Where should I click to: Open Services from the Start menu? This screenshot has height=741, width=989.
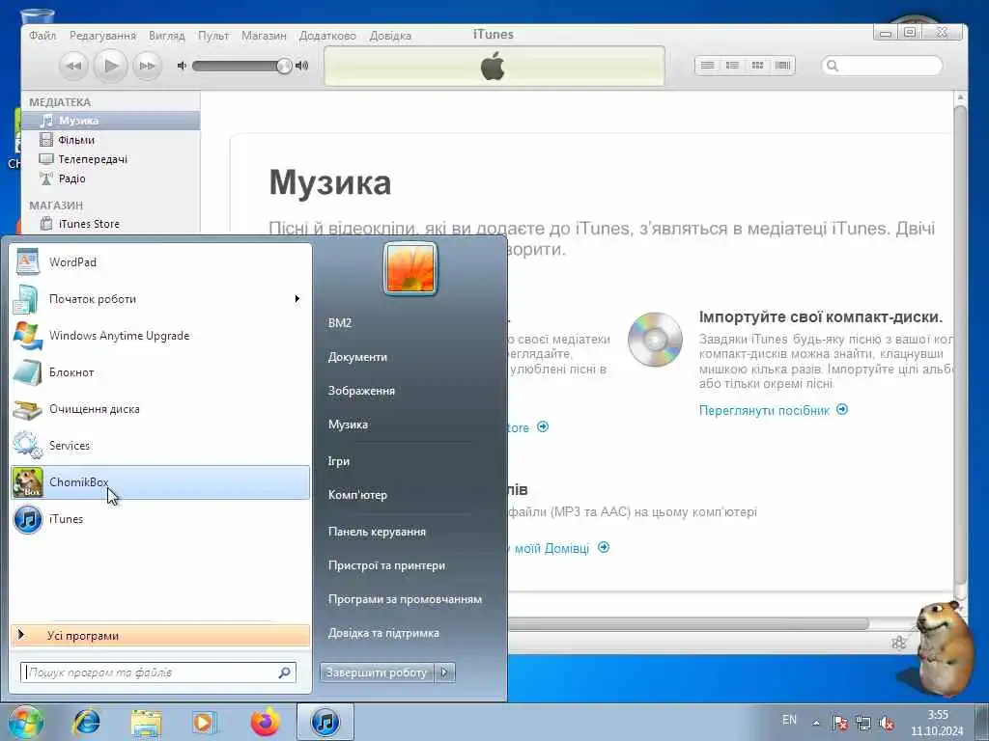pyautogui.click(x=160, y=446)
